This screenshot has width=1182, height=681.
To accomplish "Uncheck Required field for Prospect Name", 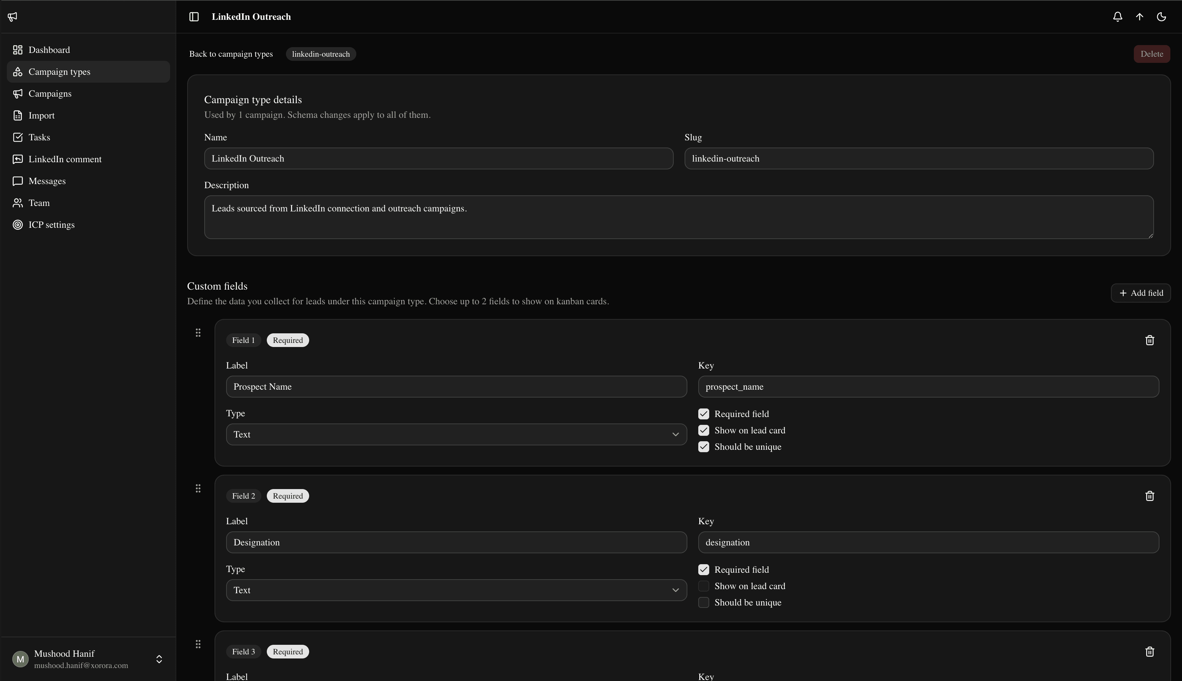I will 703,414.
